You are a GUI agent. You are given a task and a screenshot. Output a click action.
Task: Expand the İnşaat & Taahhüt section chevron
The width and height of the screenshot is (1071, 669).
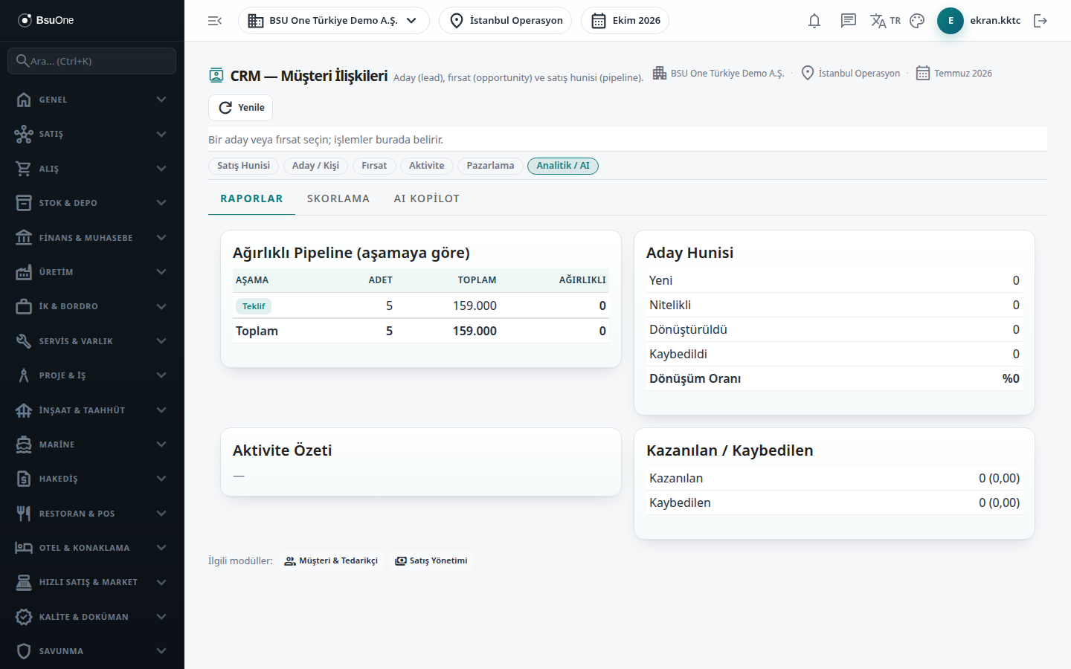pos(161,410)
